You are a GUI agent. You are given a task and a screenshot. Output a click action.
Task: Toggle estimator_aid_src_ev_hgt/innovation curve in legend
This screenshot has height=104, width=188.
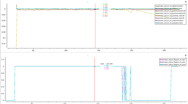click(x=169, y=6)
